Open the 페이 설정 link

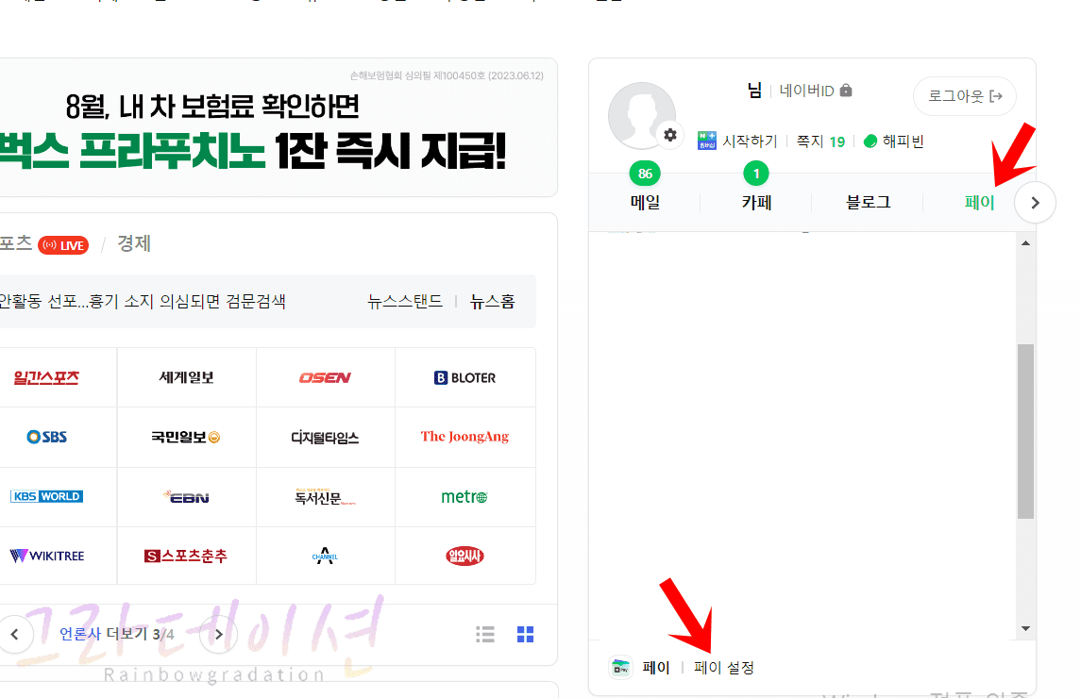point(724,667)
